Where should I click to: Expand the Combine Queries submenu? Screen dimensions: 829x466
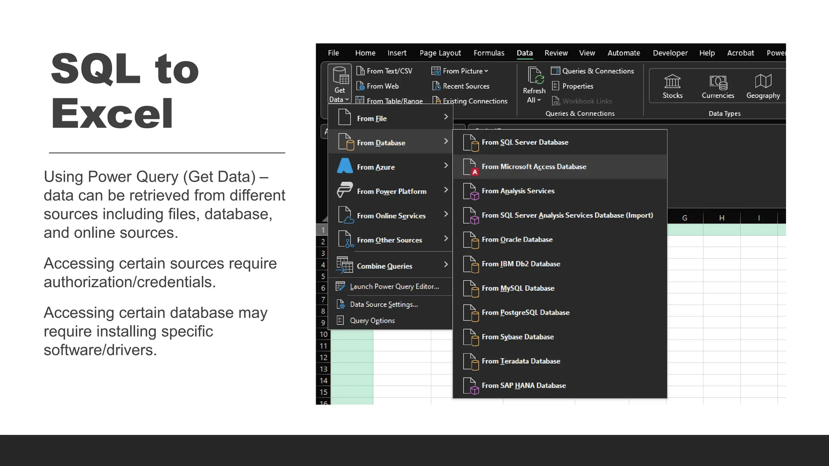[x=391, y=265]
